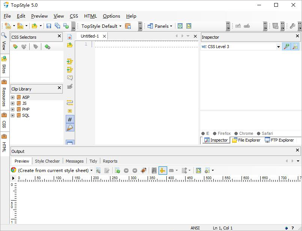This screenshot has height=231, width=302.
Task: Click the Save All icon
Action: point(57,26)
